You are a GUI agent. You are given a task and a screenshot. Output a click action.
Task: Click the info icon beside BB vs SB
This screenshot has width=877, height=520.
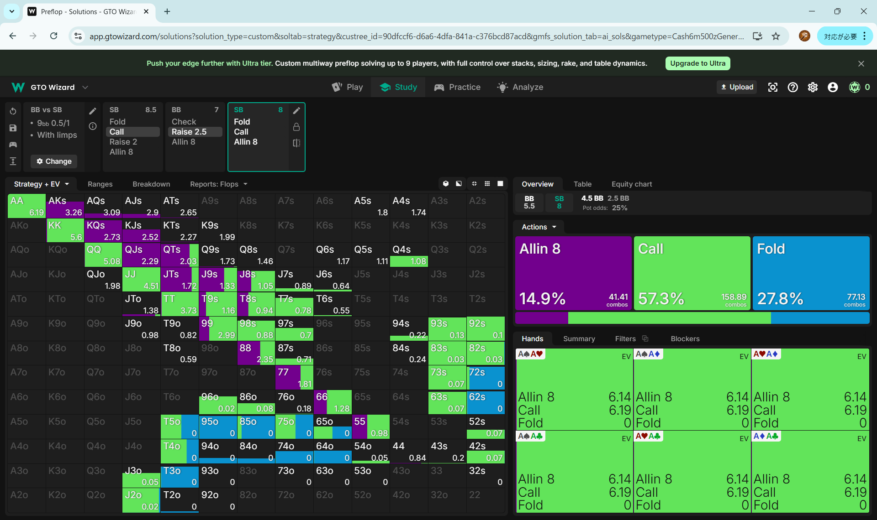coord(93,126)
